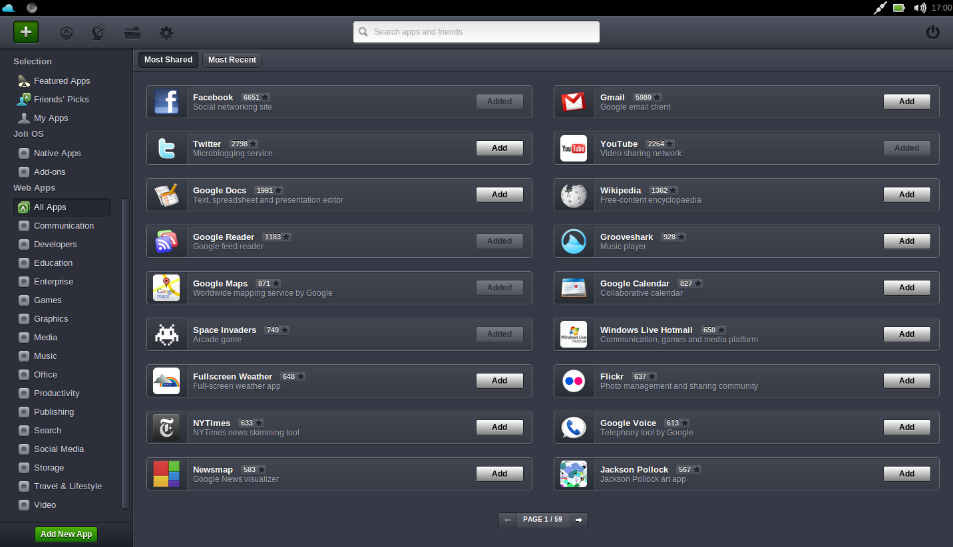Screen dimensions: 953x547
Task: Add the Wikipedia app
Action: tap(907, 195)
